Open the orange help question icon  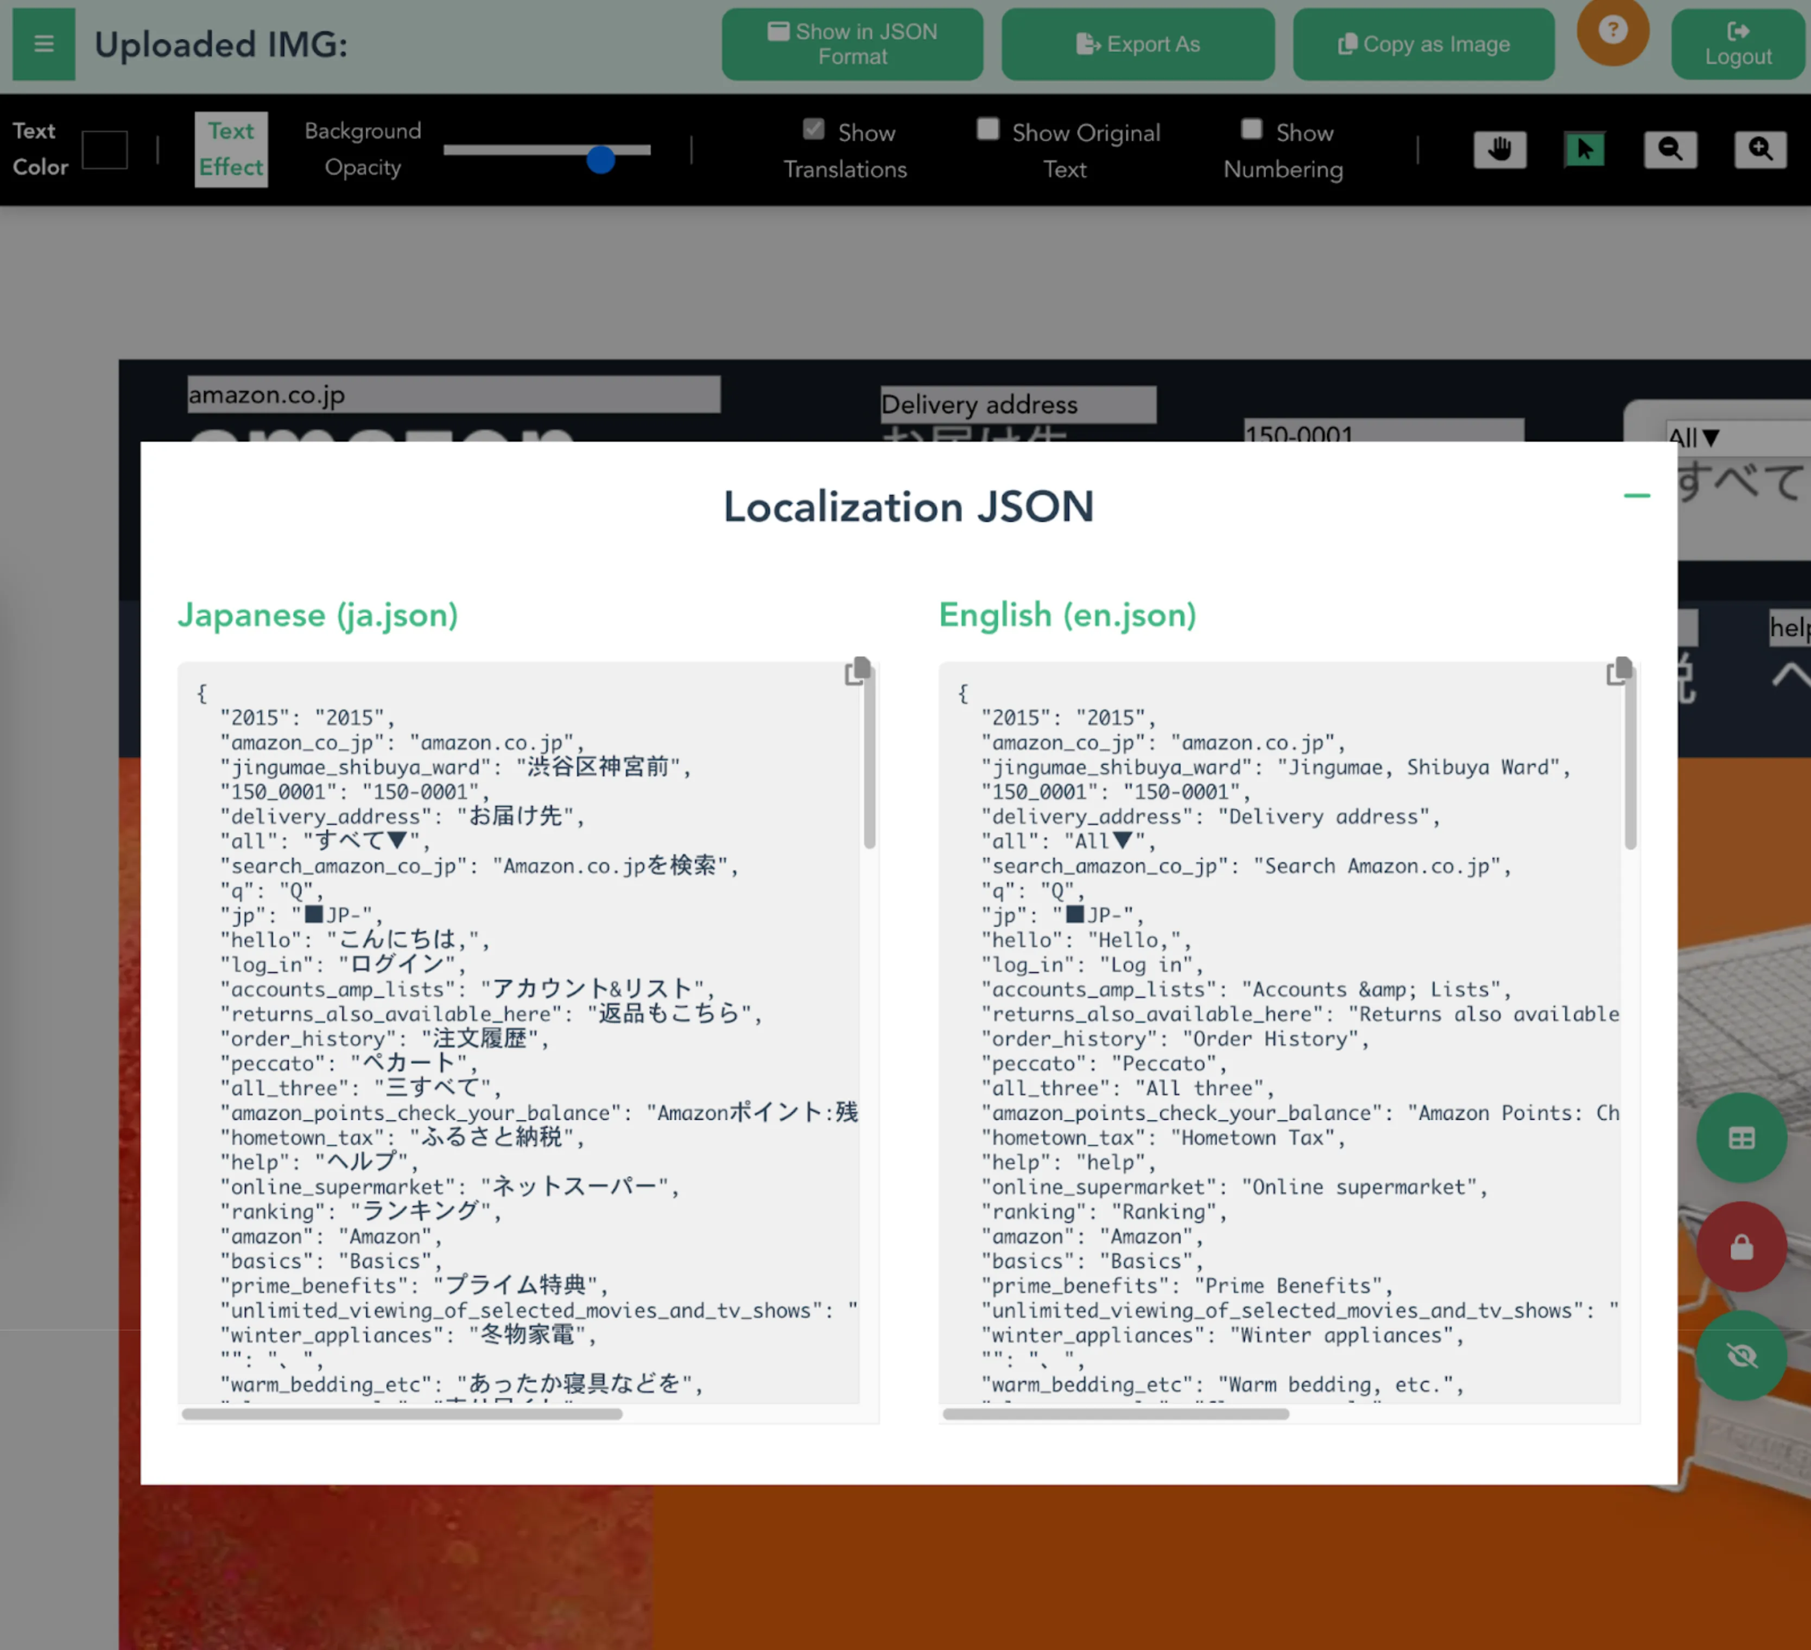pyautogui.click(x=1612, y=30)
